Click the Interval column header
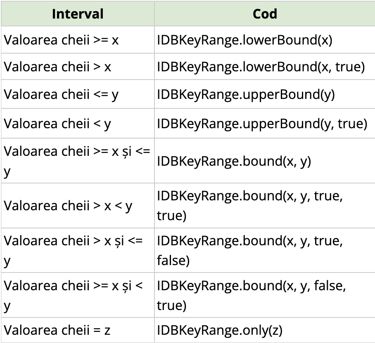This screenshot has height=343, width=375. pyautogui.click(x=78, y=14)
